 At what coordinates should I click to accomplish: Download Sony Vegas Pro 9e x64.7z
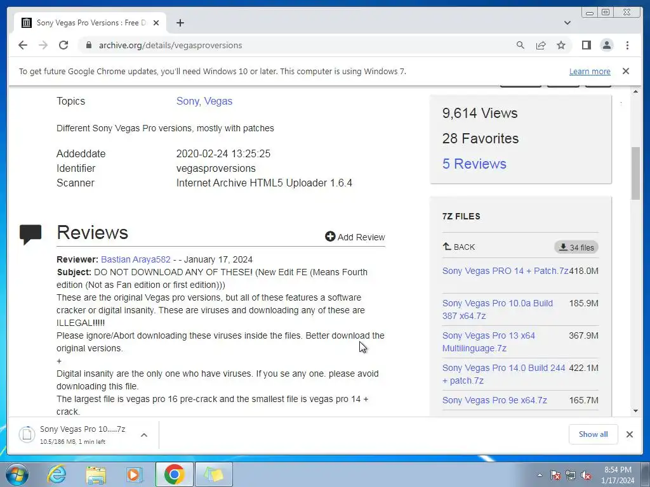tap(494, 401)
